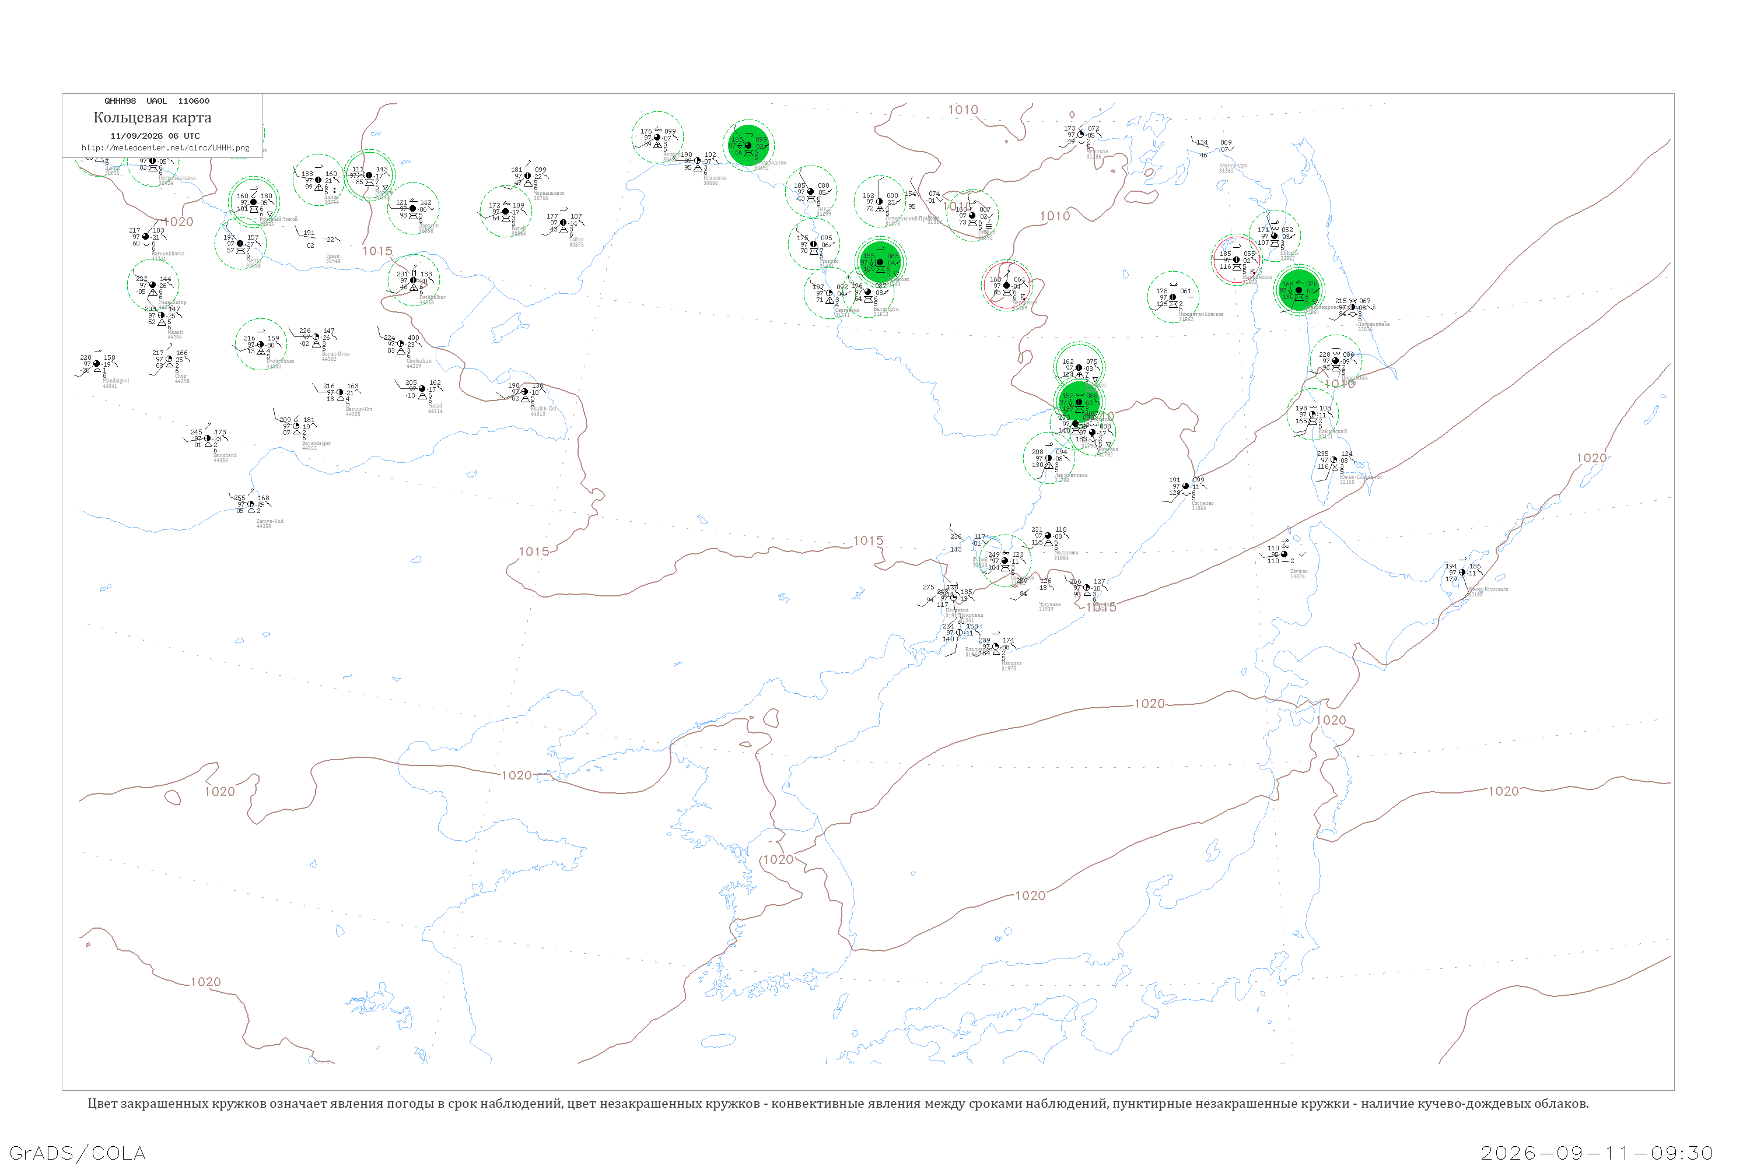
Task: Select the Ulaanbaatar station cloud-cover symbol
Action: tap(152, 285)
